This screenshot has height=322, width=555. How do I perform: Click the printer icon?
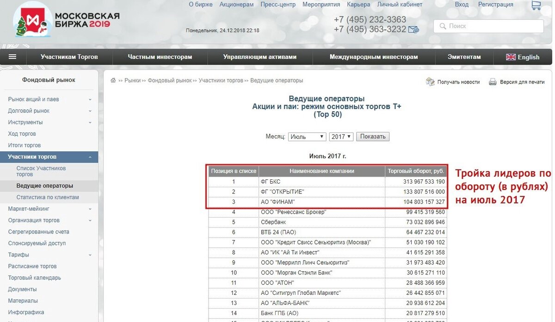(x=493, y=82)
